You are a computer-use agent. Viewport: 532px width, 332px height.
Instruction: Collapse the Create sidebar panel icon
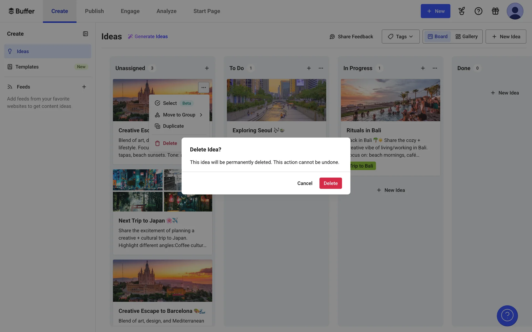[85, 34]
